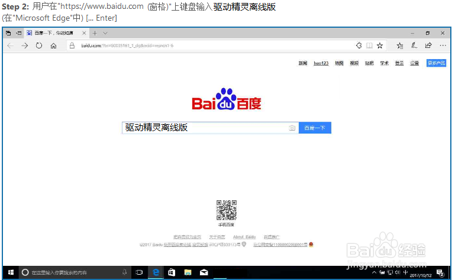Click the 百度一下 search button
Screen dimensions: 452x280
(315, 128)
